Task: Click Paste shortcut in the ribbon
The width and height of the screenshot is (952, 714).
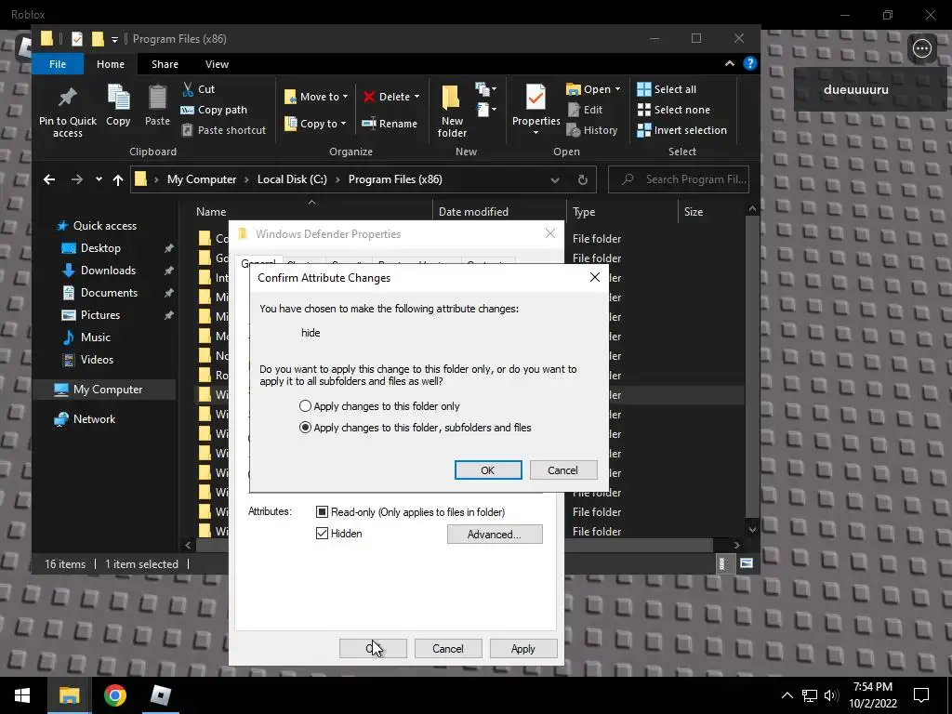Action: 223,130
